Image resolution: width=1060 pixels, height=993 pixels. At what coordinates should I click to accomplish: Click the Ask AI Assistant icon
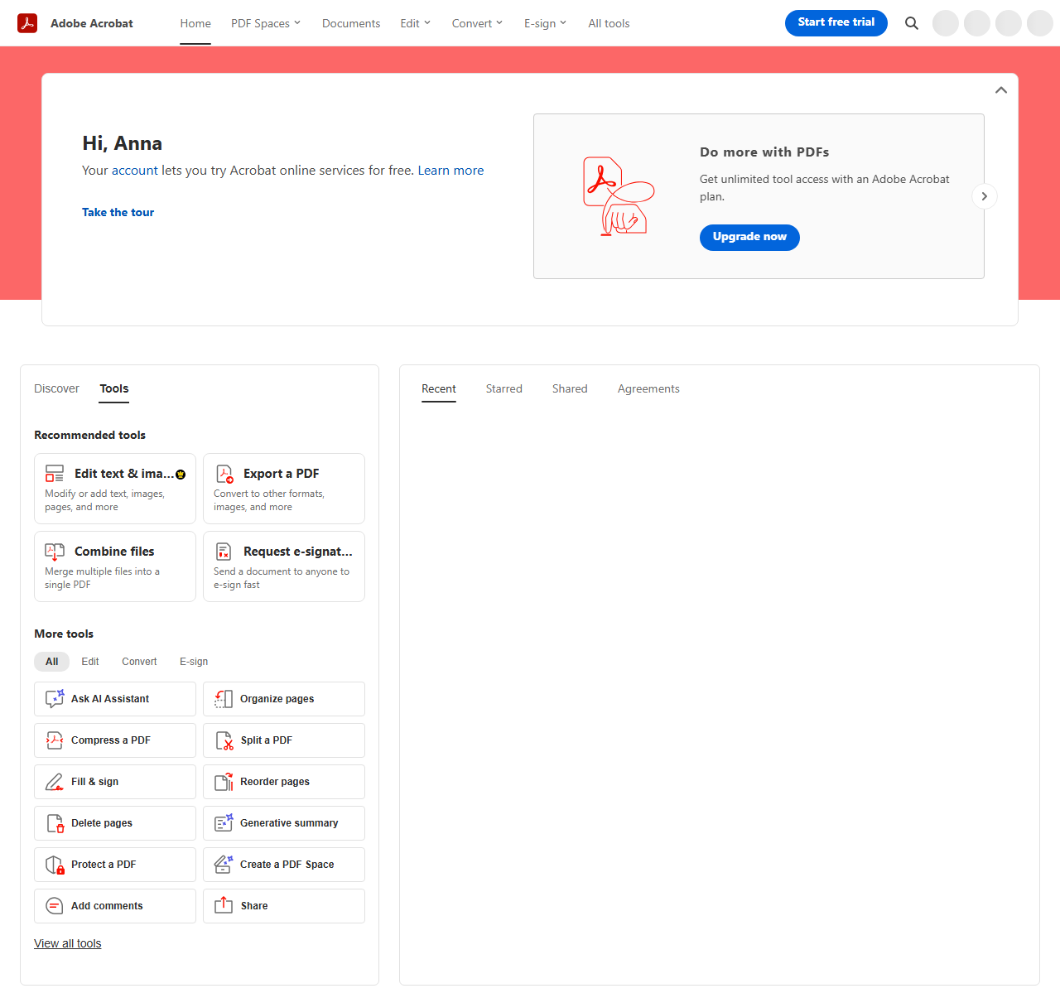(x=55, y=699)
